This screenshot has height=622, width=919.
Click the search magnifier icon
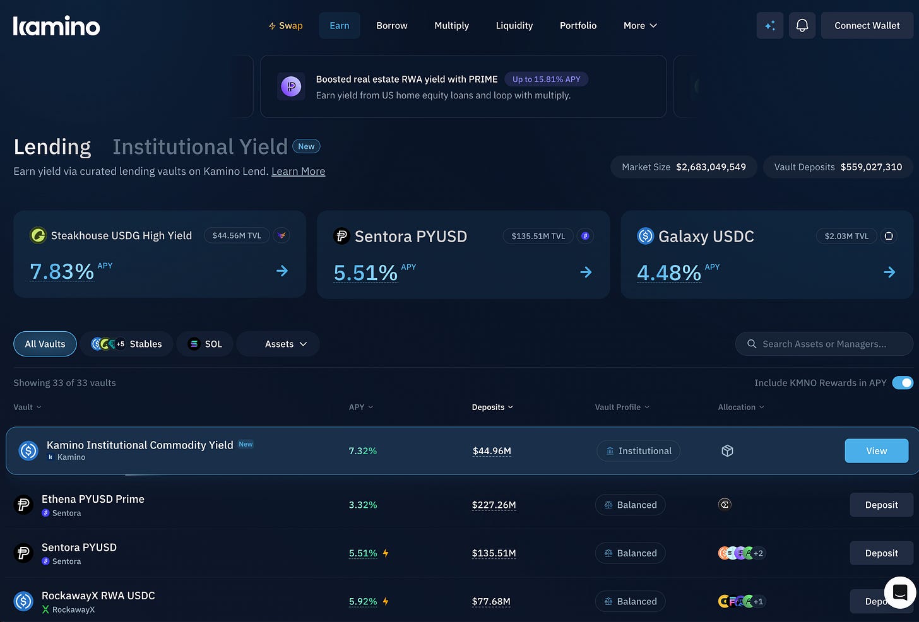pyautogui.click(x=752, y=344)
